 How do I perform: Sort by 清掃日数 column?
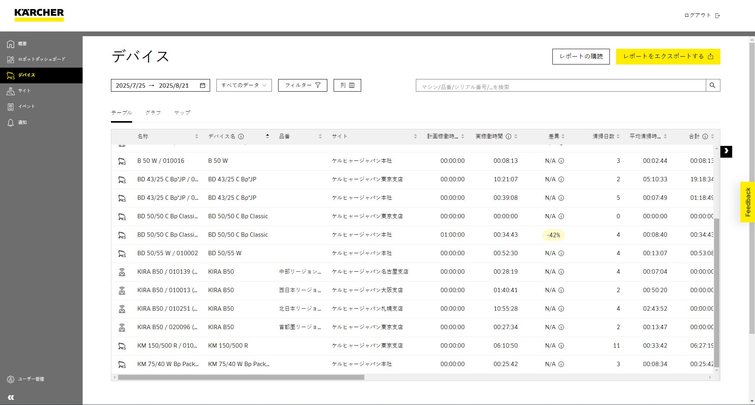[x=618, y=136]
